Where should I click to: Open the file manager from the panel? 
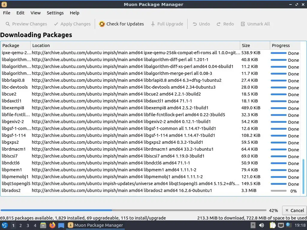pyautogui.click(x=43, y=225)
